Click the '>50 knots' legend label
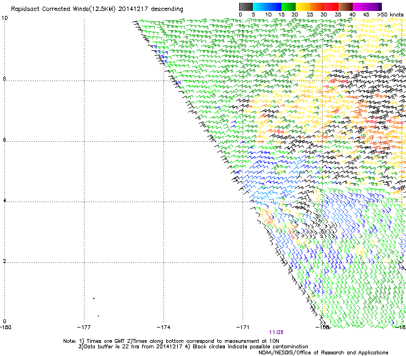The width and height of the screenshot is (406, 356). click(x=390, y=15)
